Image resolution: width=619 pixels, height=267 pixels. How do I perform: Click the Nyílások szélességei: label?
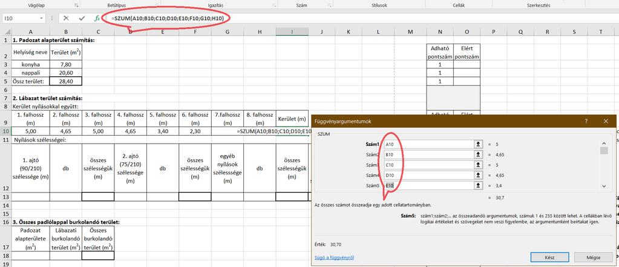pyautogui.click(x=39, y=139)
